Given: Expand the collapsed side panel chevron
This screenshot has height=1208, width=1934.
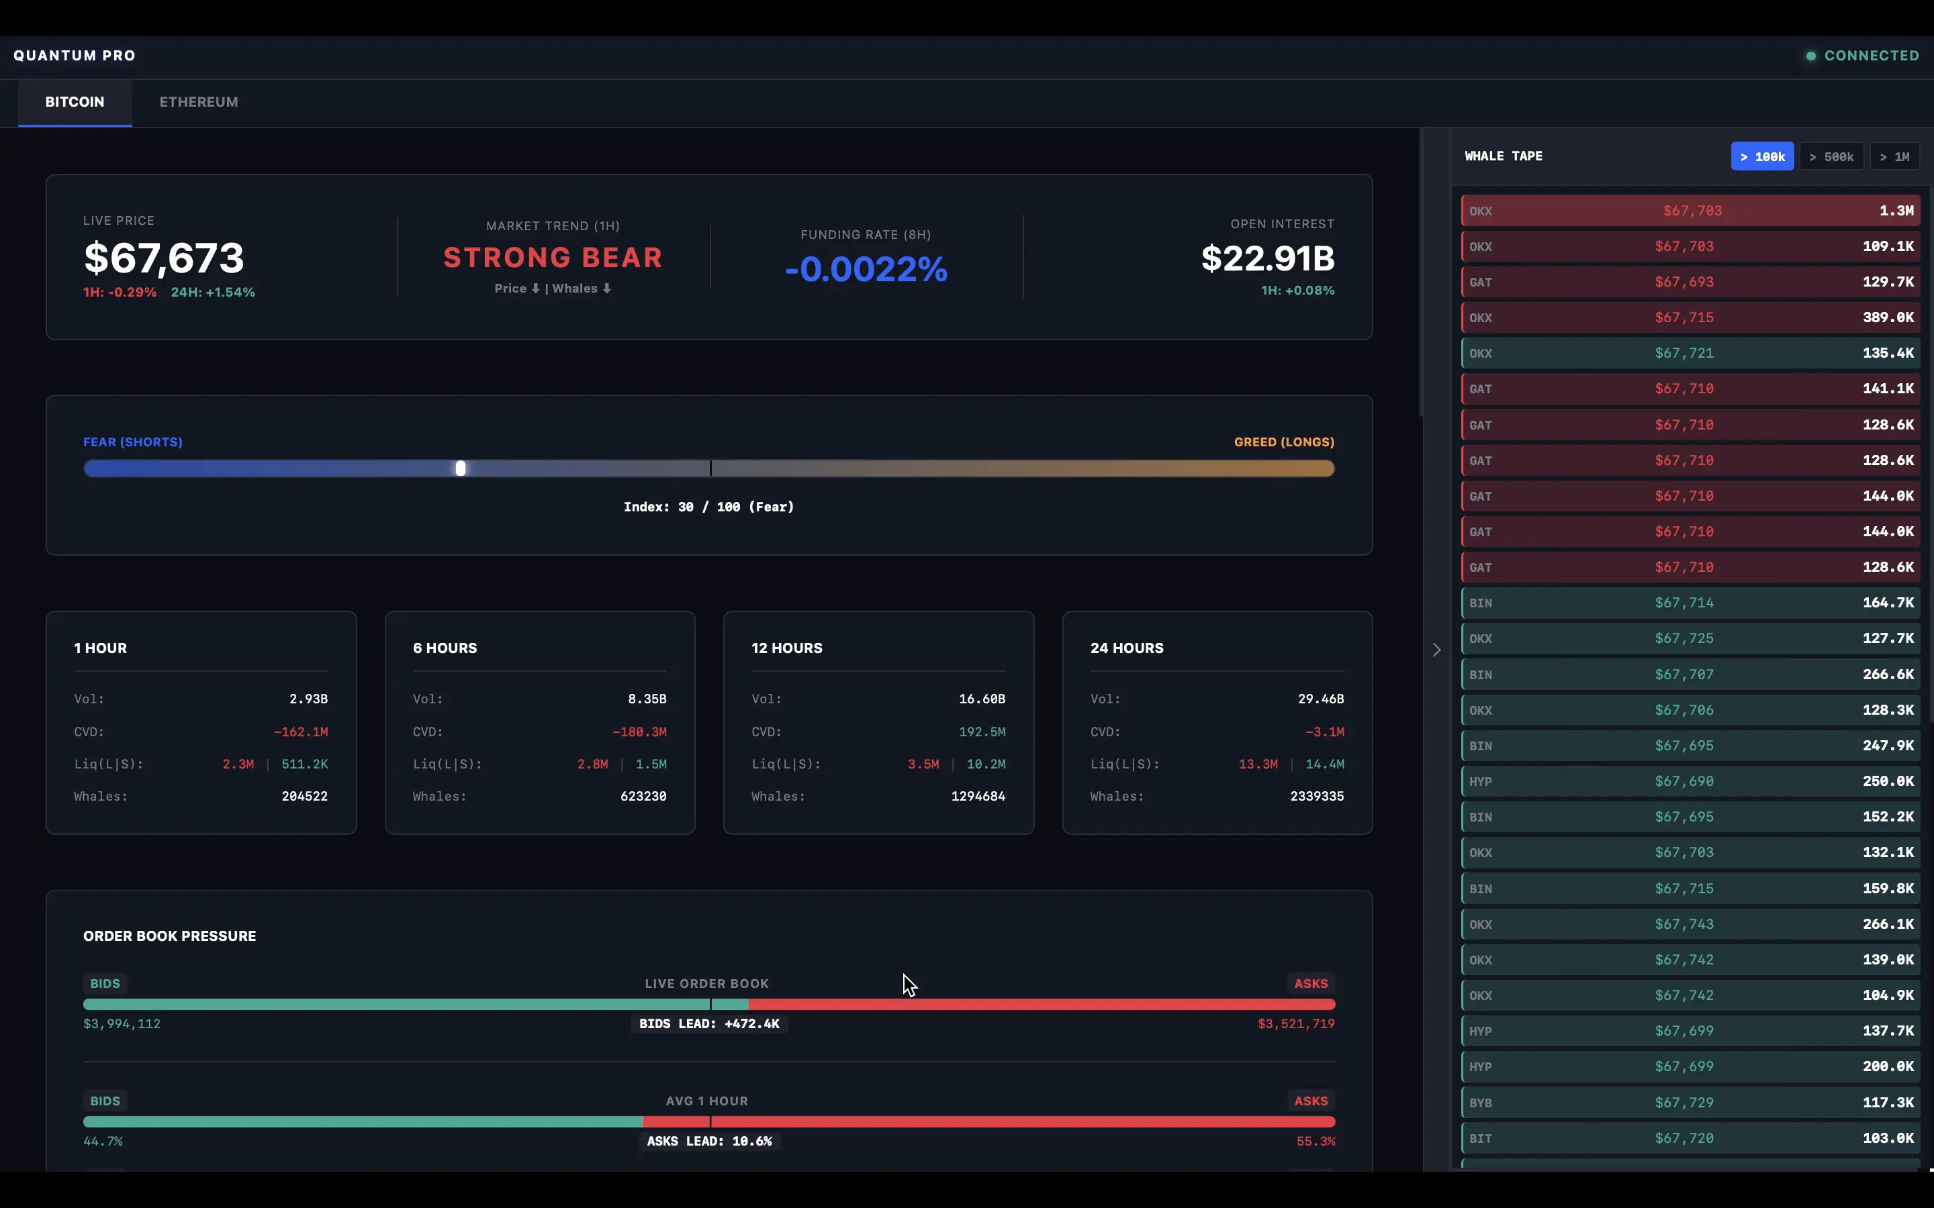Looking at the screenshot, I should click(x=1436, y=650).
